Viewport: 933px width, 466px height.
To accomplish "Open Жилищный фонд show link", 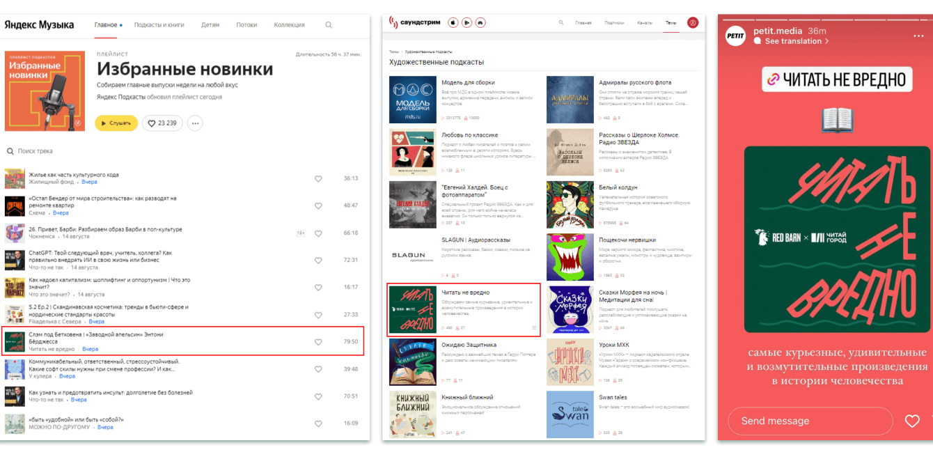I will pyautogui.click(x=50, y=182).
